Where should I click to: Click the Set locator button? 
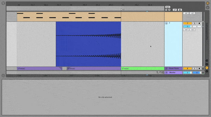click(x=168, y=7)
